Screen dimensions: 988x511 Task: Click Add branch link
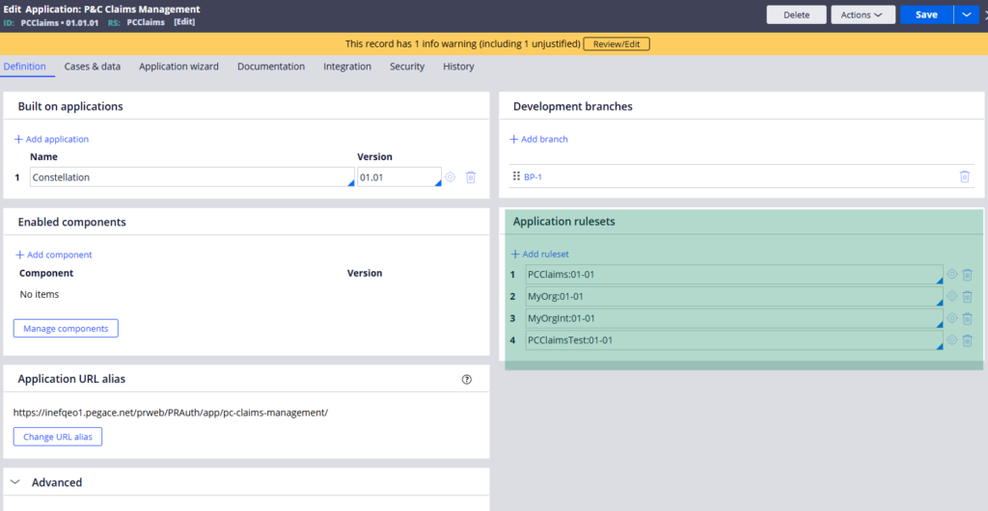point(538,139)
